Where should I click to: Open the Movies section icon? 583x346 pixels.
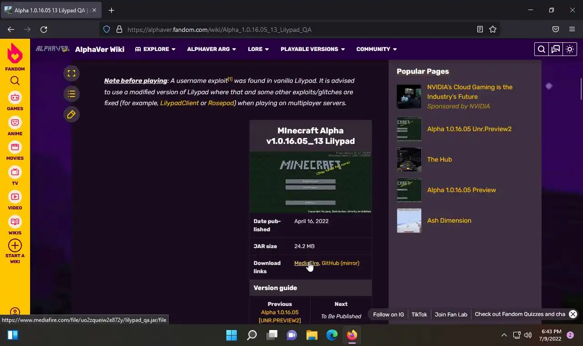click(x=15, y=147)
